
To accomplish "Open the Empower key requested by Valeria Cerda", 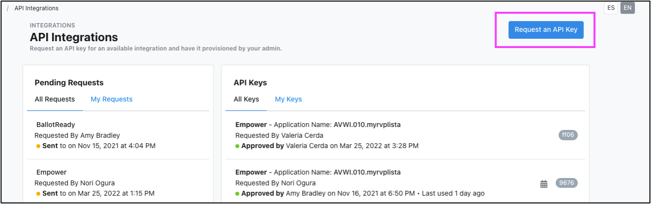I will point(318,125).
